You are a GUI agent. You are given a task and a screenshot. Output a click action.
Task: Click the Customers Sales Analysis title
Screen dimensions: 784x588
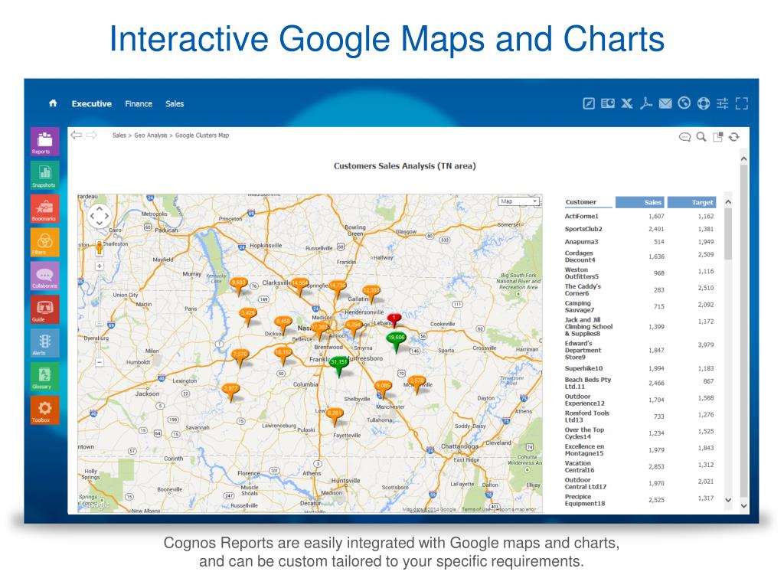[x=404, y=166]
